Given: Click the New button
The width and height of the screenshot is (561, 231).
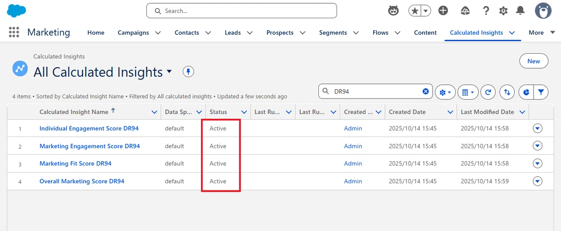Looking at the screenshot, I should [x=534, y=61].
